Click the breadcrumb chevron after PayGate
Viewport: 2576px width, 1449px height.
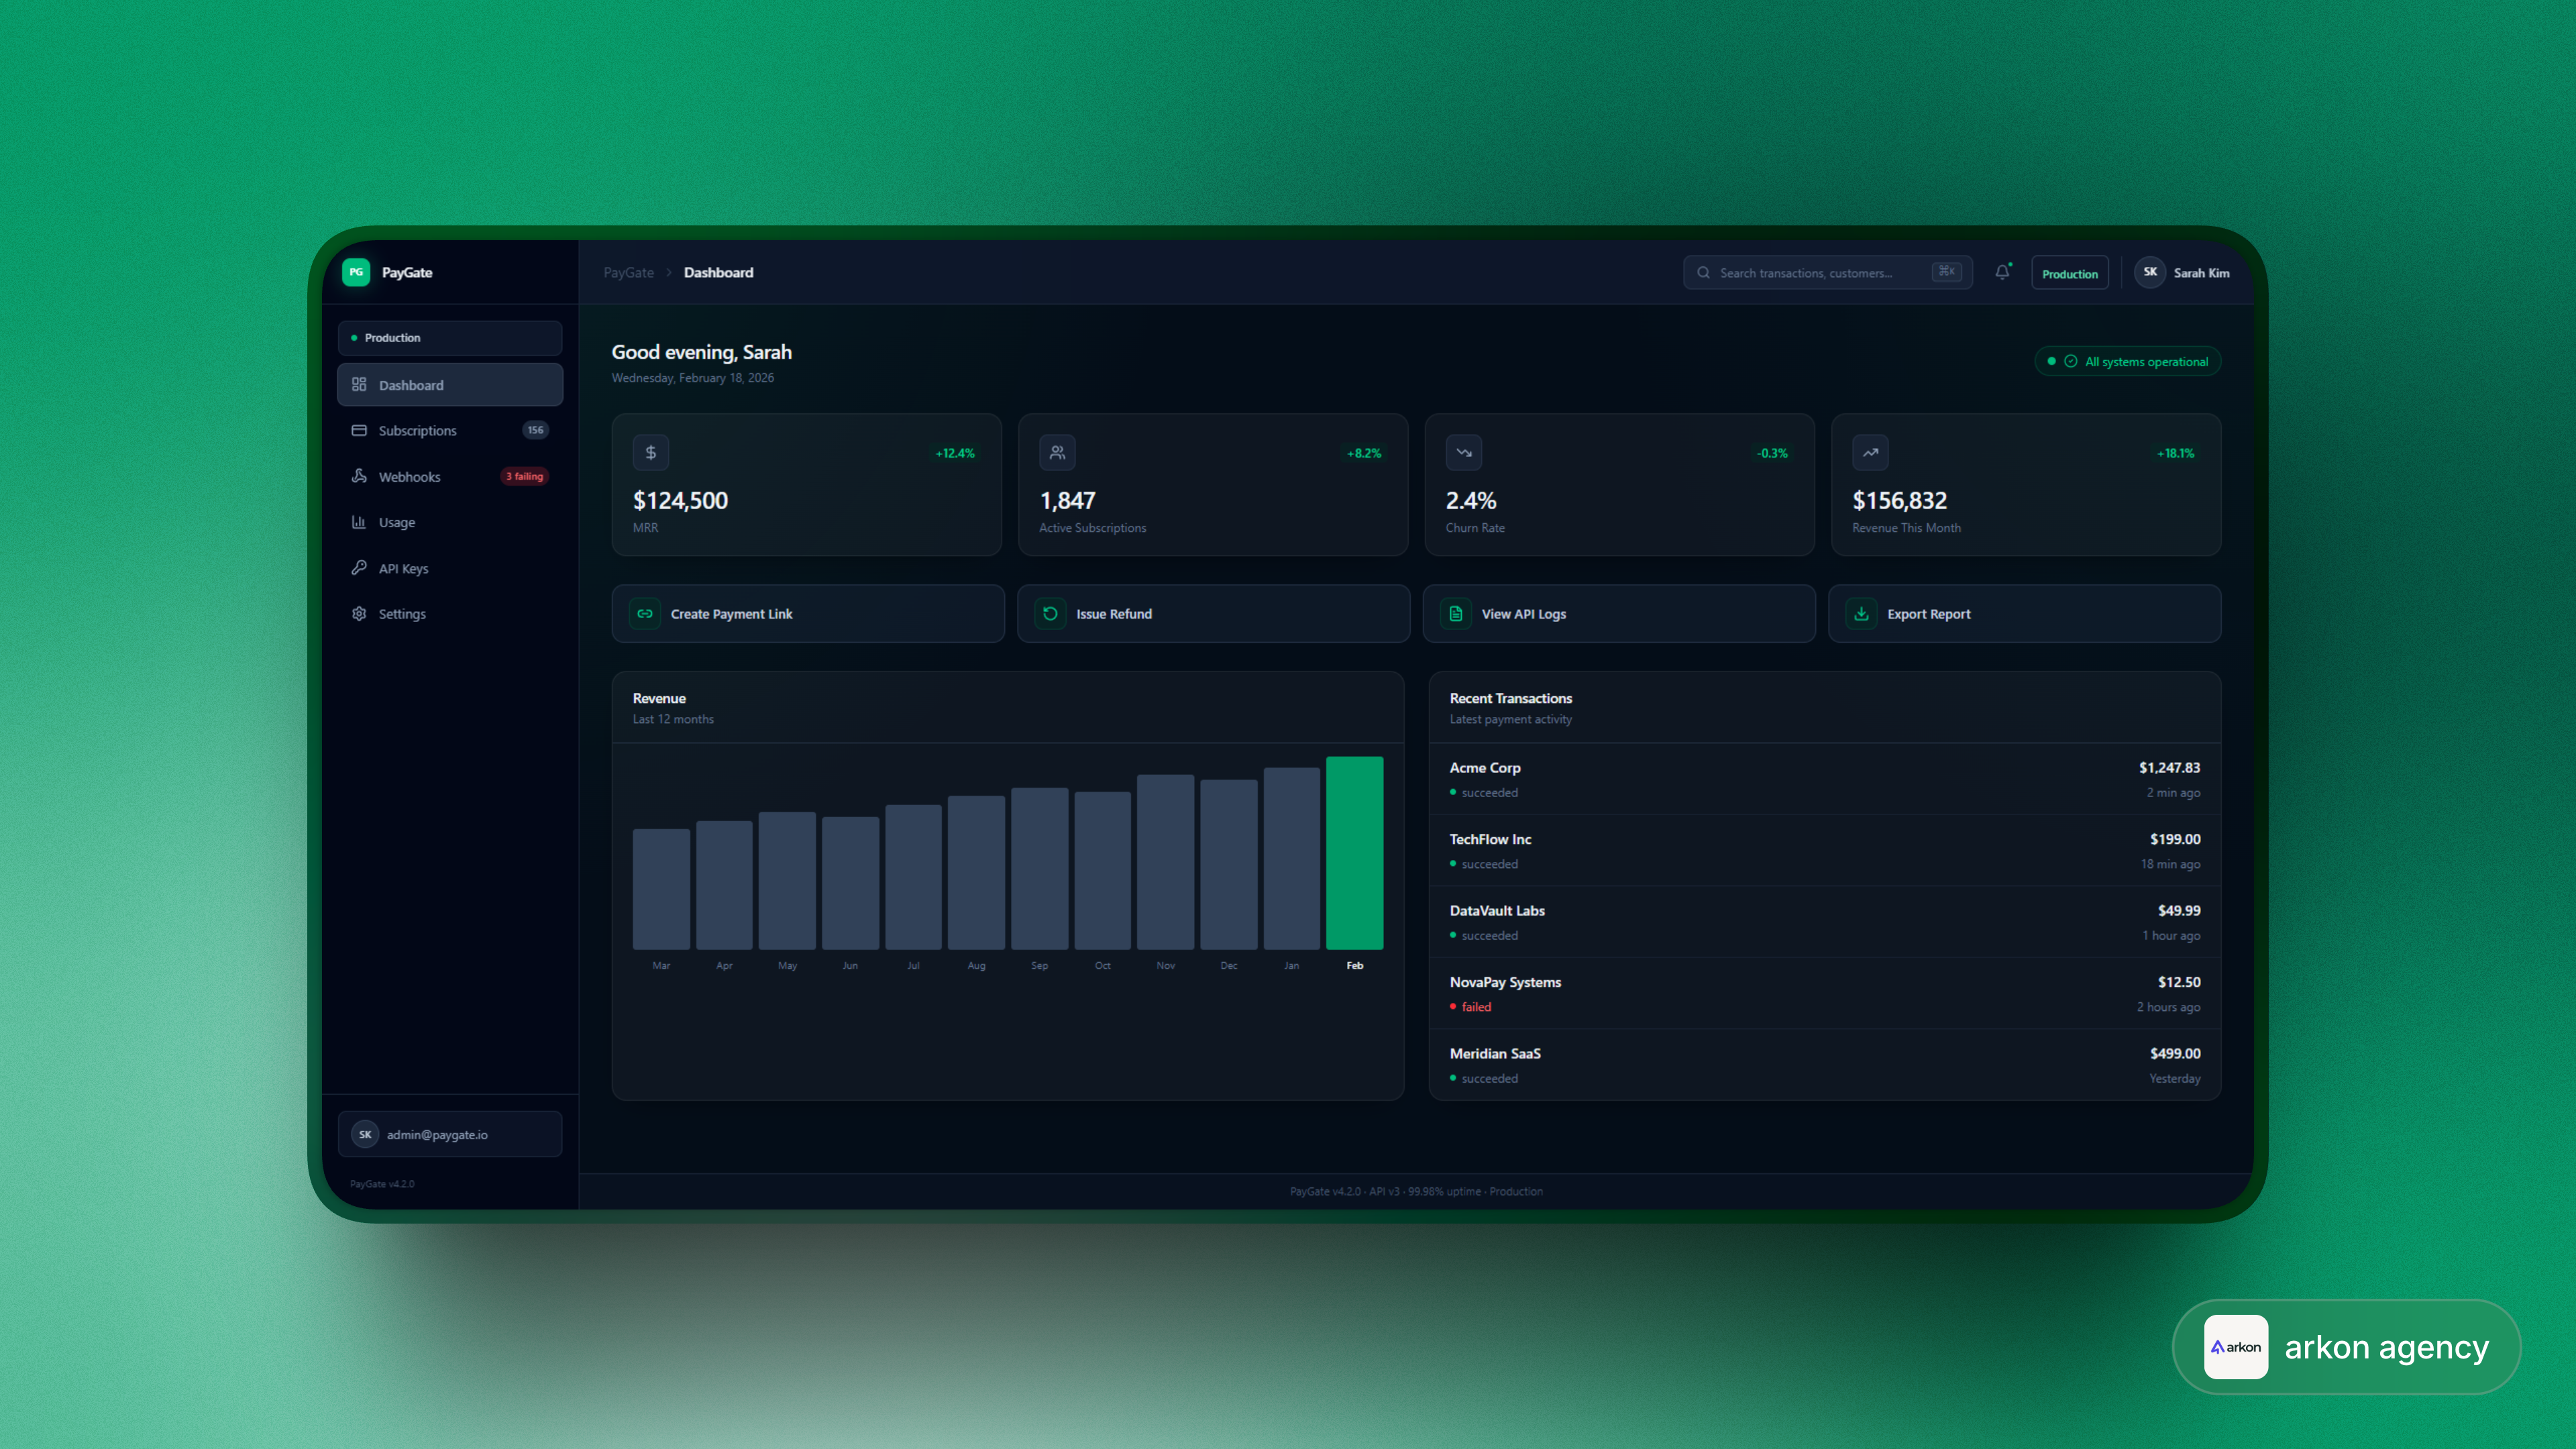click(669, 272)
